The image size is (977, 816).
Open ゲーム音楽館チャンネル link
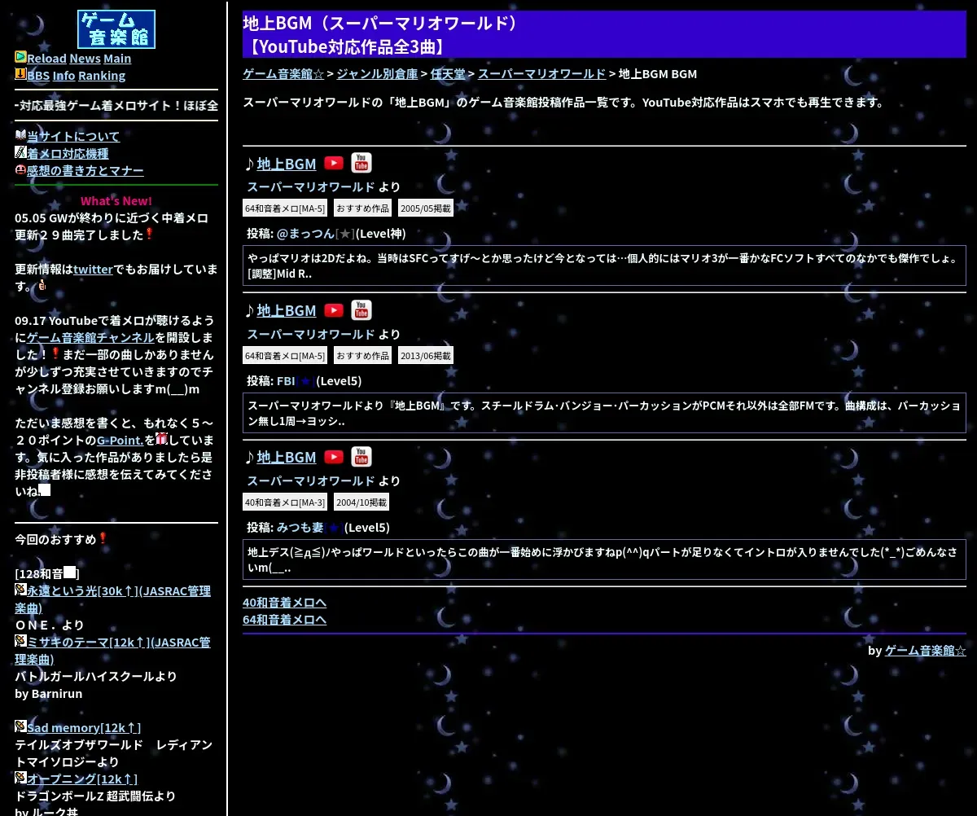90,338
